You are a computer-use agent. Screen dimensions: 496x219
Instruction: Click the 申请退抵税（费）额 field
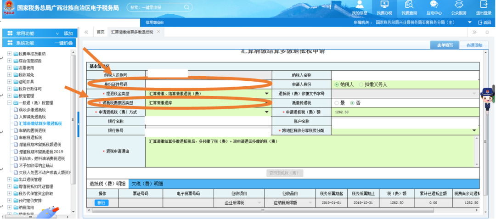pos(405,112)
